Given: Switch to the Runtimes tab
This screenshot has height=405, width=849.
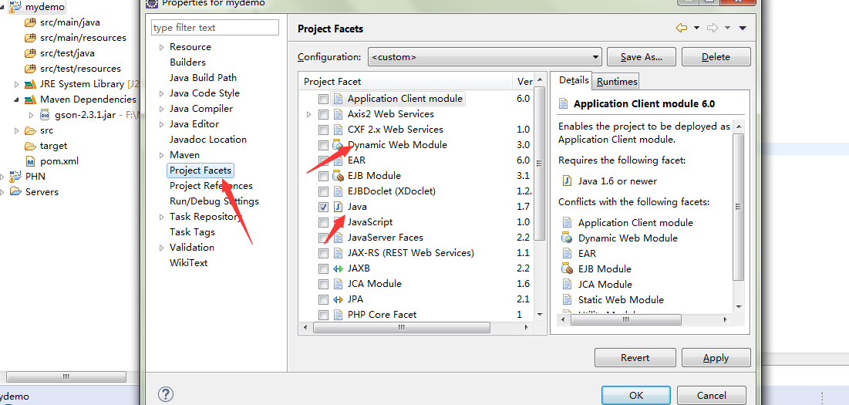Looking at the screenshot, I should [x=617, y=82].
